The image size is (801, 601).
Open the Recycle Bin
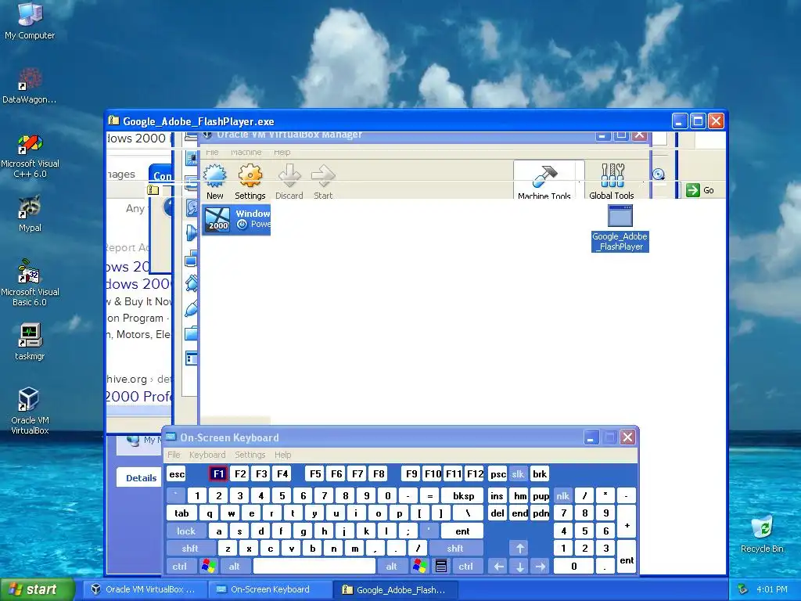tap(762, 534)
